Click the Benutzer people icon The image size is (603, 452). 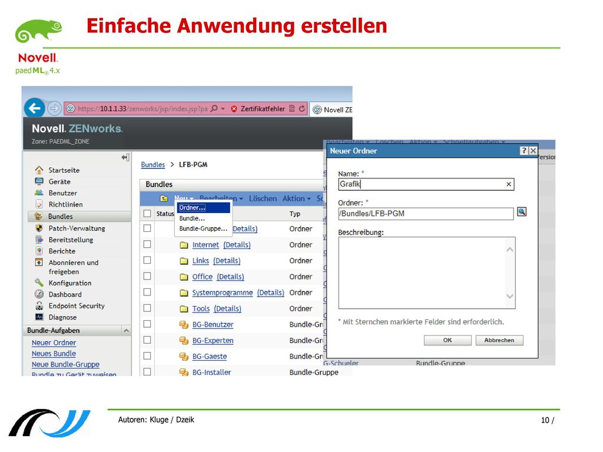39,193
